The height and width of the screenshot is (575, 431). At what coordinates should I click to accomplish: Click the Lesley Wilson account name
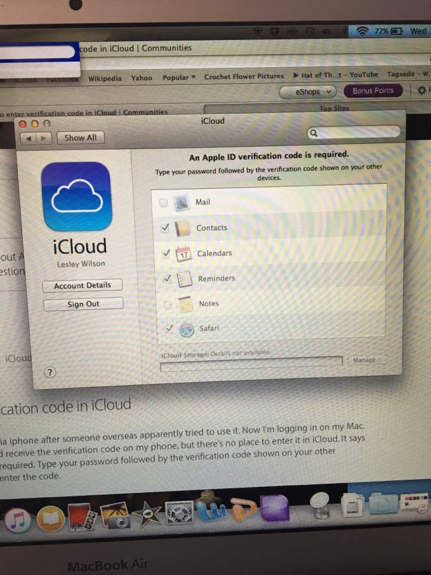[x=81, y=264]
